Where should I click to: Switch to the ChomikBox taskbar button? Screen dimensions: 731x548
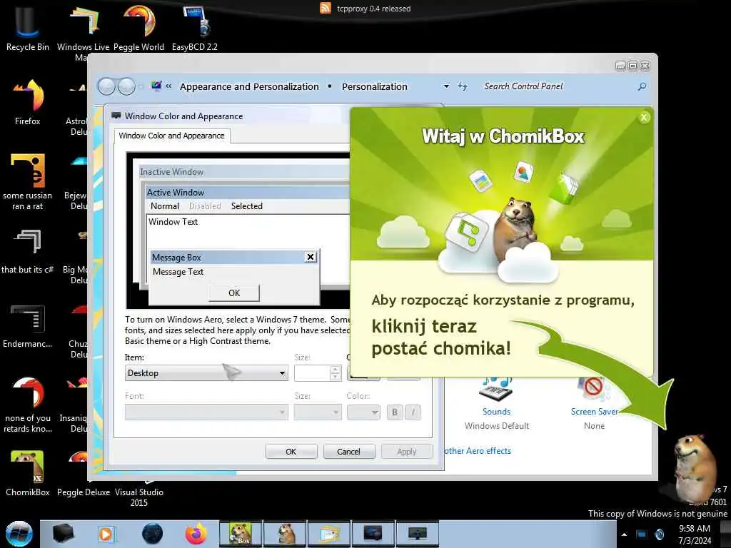click(x=241, y=534)
